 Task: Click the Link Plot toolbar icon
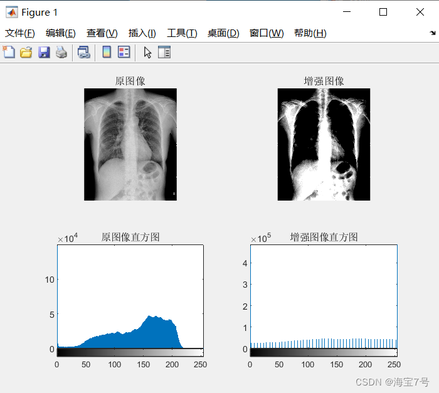(x=83, y=53)
